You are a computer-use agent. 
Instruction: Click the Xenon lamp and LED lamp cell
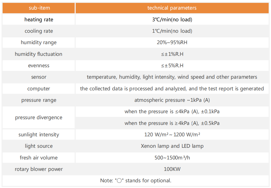point(172,146)
